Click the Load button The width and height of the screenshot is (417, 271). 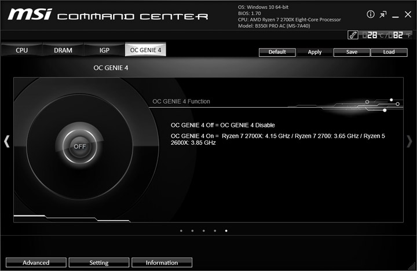[389, 52]
